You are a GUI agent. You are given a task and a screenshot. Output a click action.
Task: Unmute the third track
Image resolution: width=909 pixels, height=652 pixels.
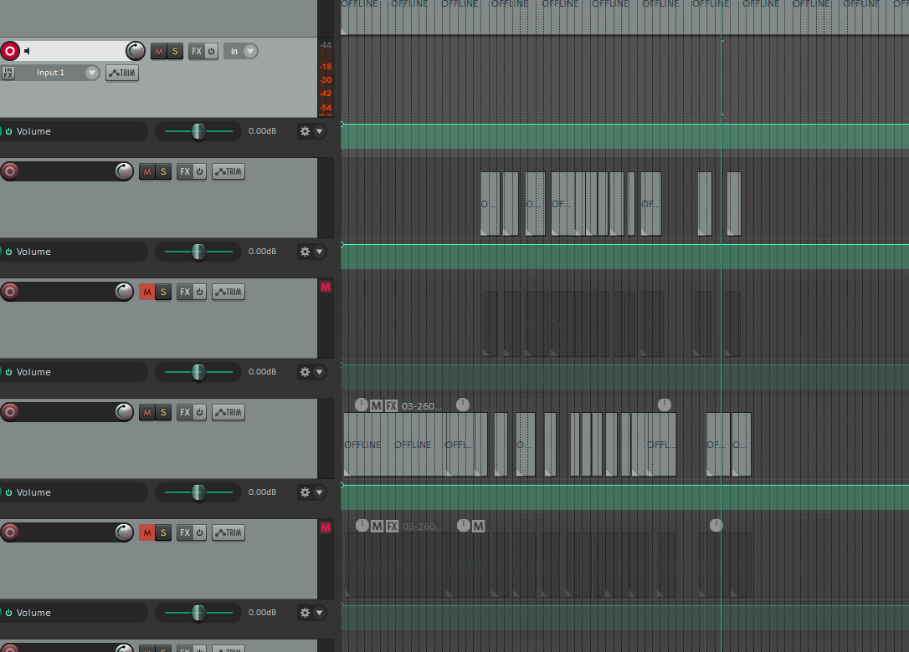(x=147, y=292)
